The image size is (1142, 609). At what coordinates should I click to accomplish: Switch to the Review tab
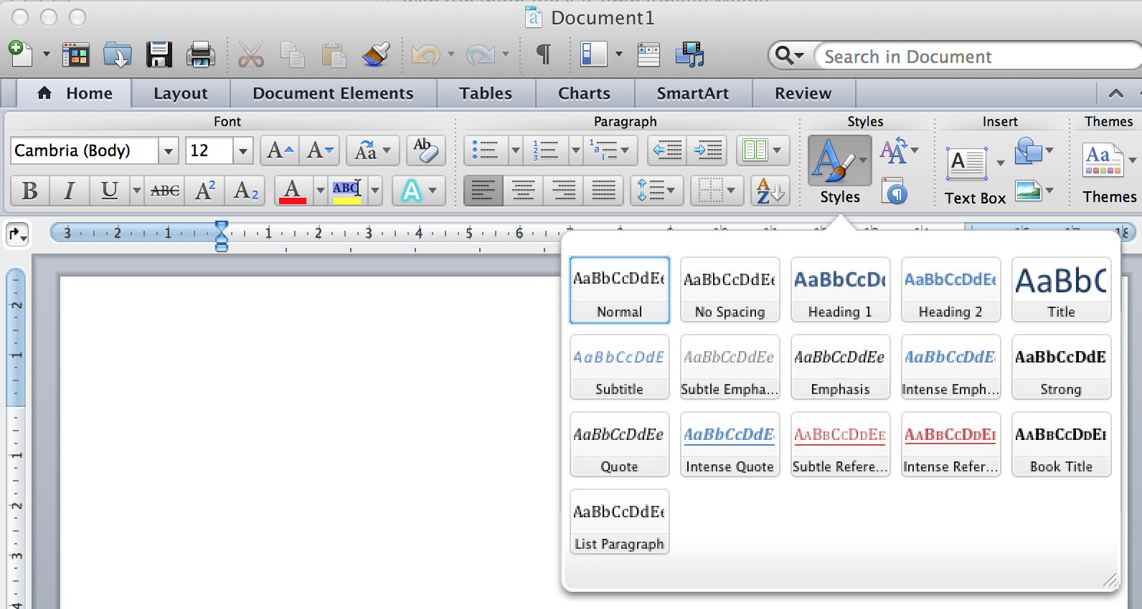pyautogui.click(x=803, y=93)
